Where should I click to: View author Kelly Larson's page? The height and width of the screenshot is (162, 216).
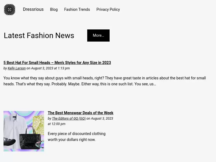point(17,68)
